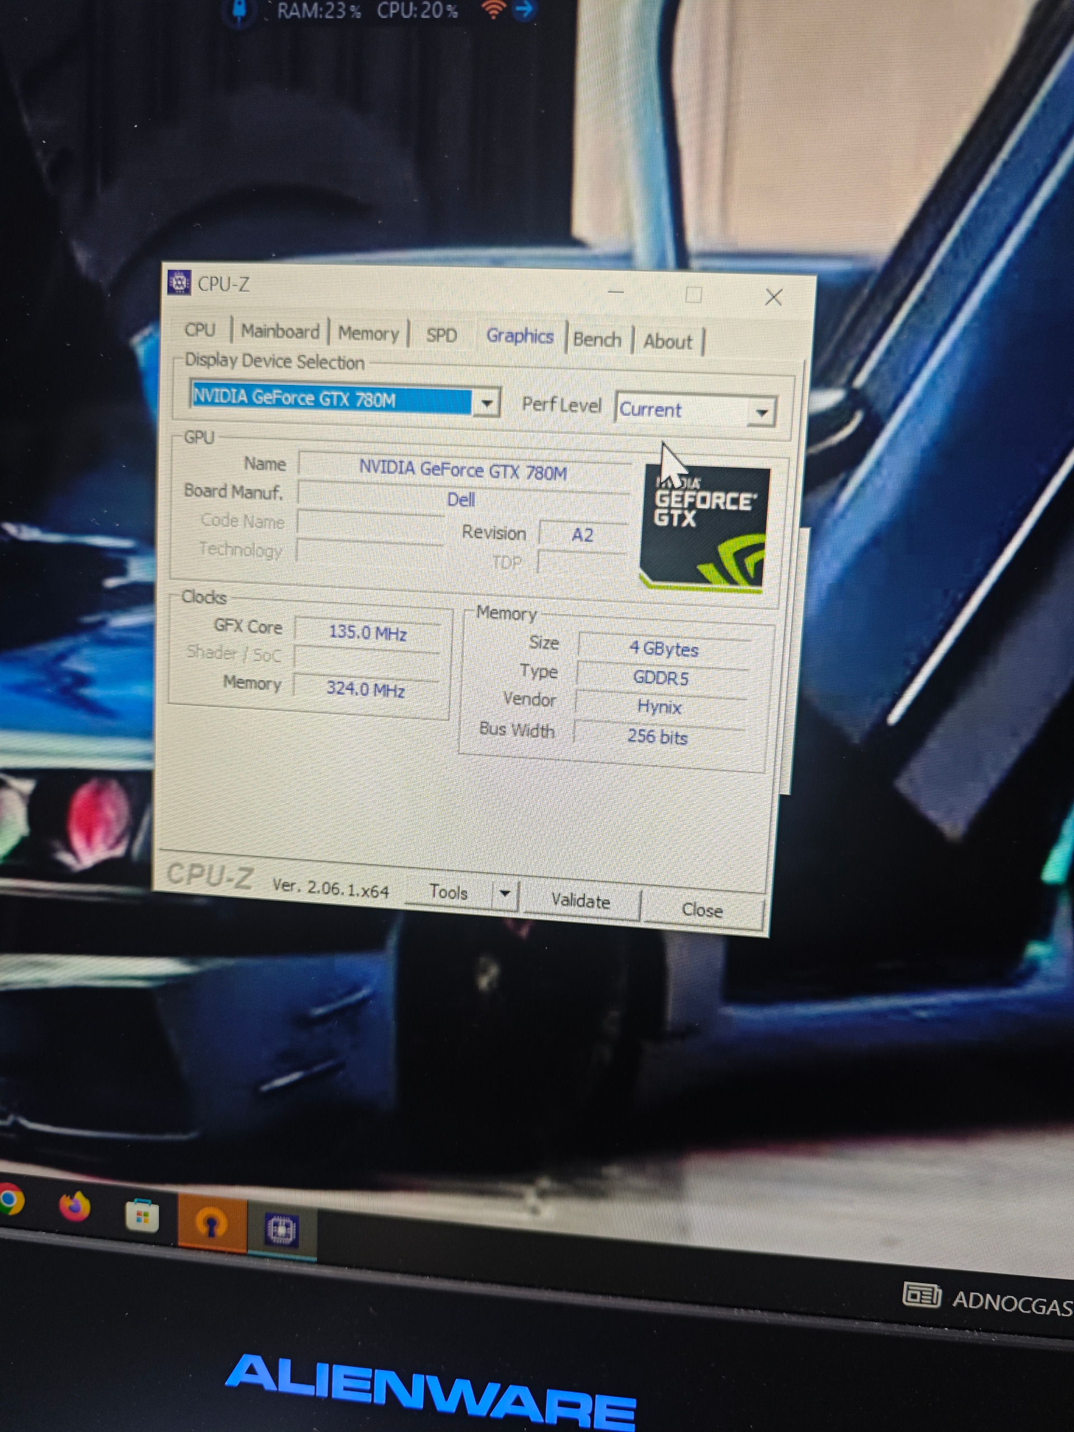
Task: Open Microsoft Store from the taskbar
Action: pos(142,1215)
